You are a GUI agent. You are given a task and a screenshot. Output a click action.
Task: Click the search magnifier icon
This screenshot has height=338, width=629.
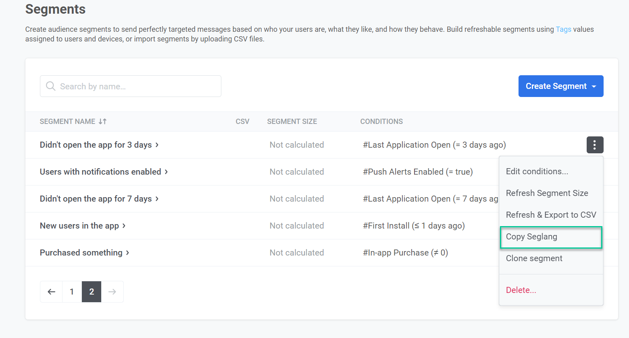(50, 86)
